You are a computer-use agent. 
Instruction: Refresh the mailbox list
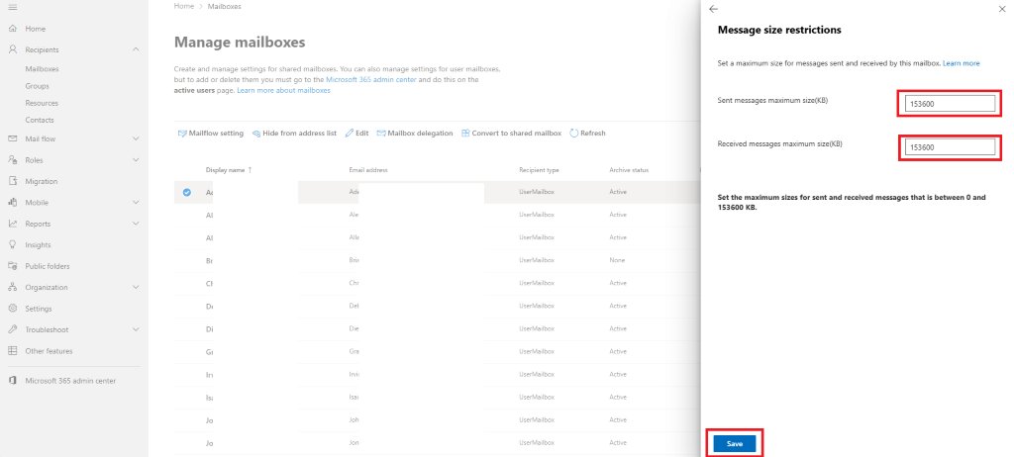click(588, 134)
